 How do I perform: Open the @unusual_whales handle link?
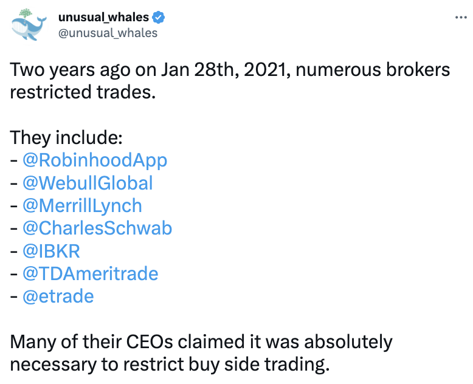(108, 33)
